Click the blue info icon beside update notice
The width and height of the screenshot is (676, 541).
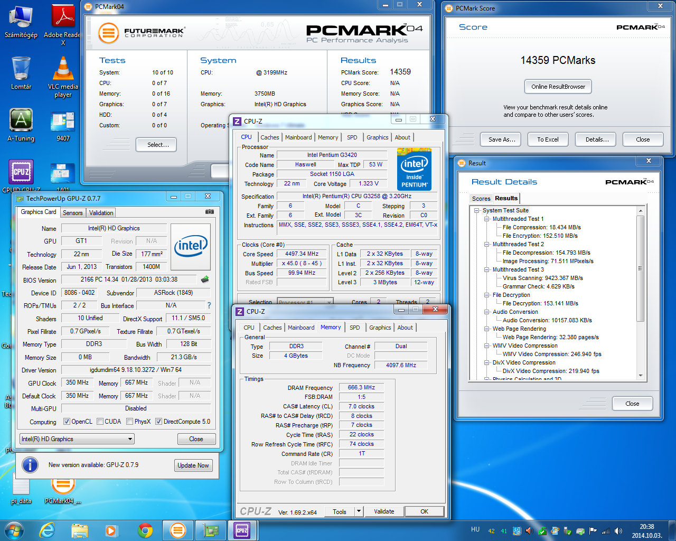pyautogui.click(x=30, y=465)
